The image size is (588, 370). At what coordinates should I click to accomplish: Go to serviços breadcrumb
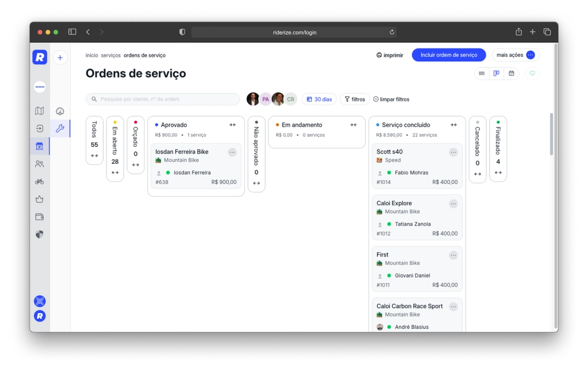(x=110, y=55)
